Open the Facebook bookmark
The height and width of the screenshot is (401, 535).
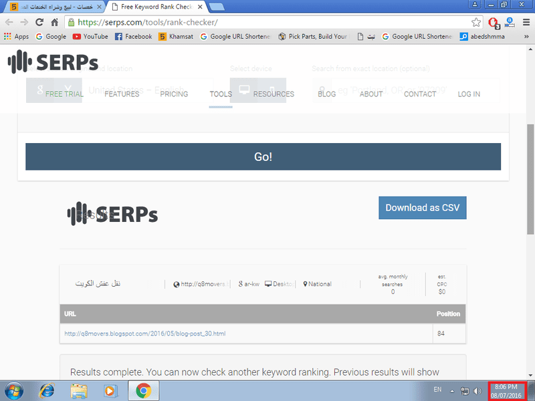[133, 37]
